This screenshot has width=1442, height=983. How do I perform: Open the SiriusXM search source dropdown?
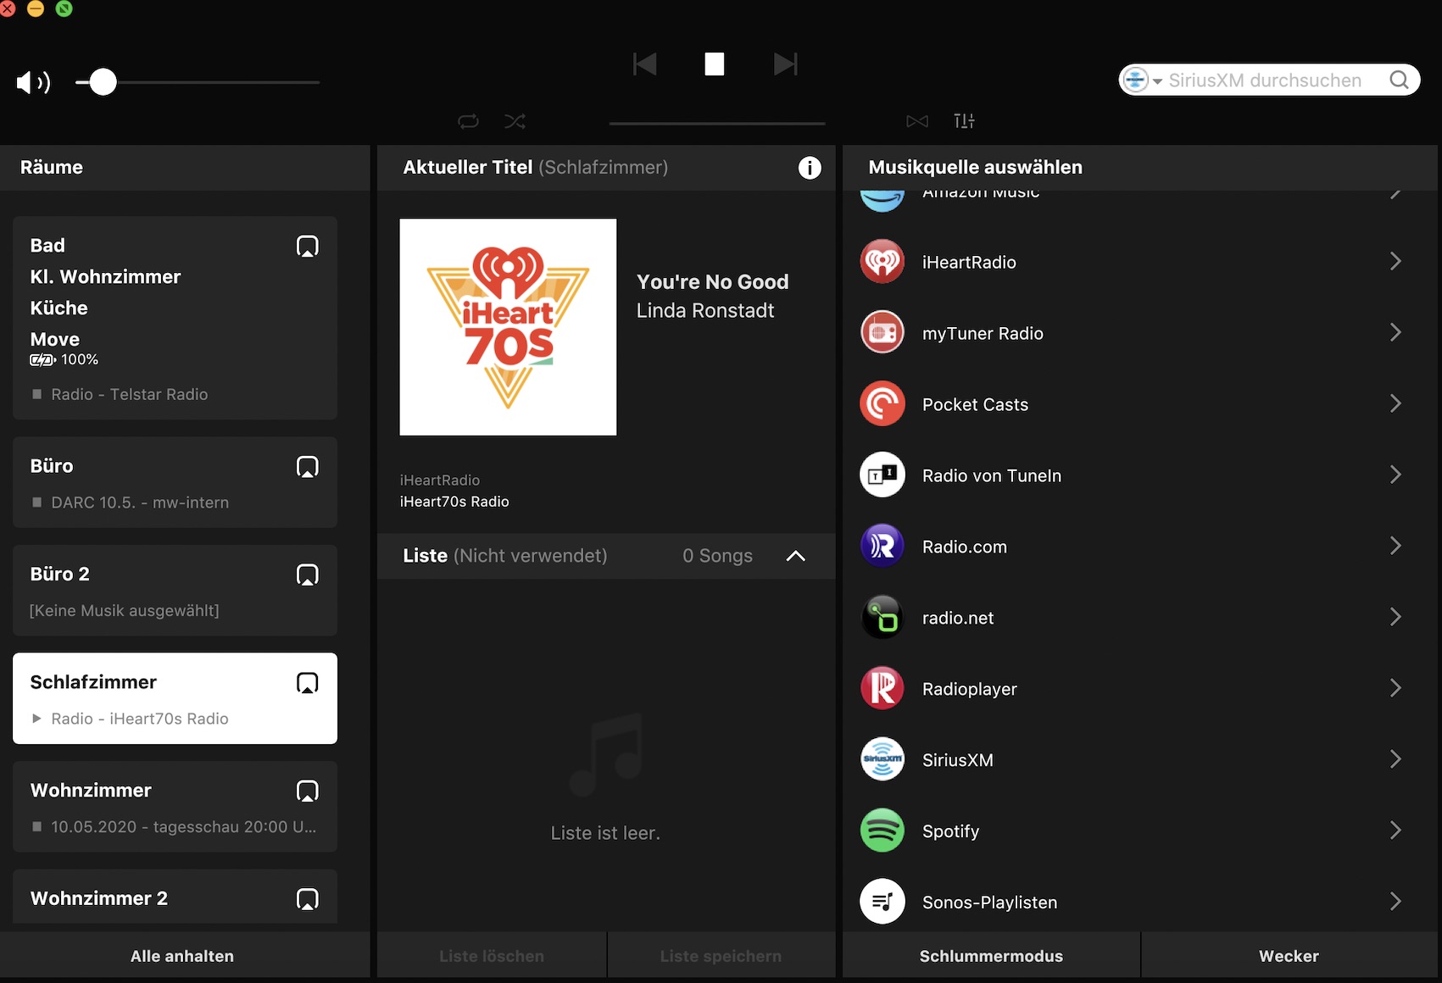pos(1142,81)
